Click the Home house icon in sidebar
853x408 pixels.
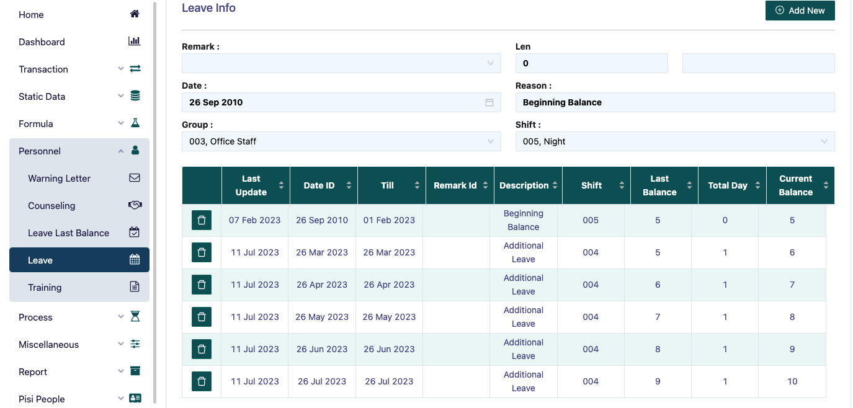(x=135, y=14)
